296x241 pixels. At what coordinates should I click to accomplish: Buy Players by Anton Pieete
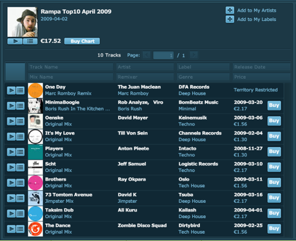(x=274, y=152)
